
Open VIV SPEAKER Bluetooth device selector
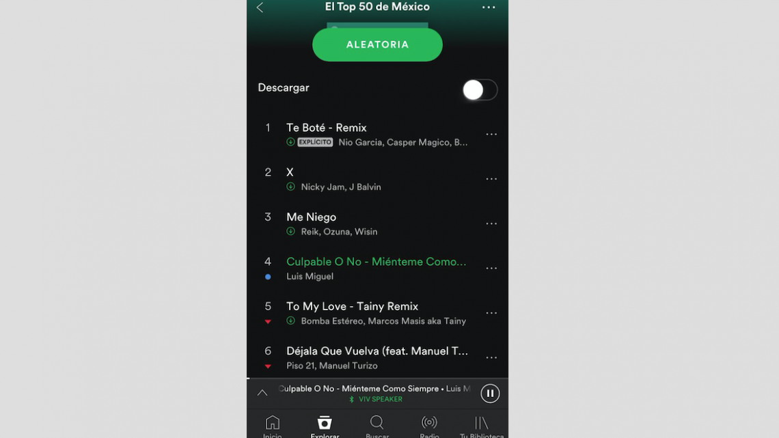(x=376, y=399)
